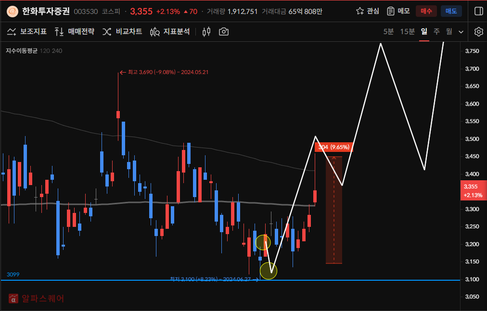
Task: Click the 120 moving average period value
Action: tap(45, 50)
